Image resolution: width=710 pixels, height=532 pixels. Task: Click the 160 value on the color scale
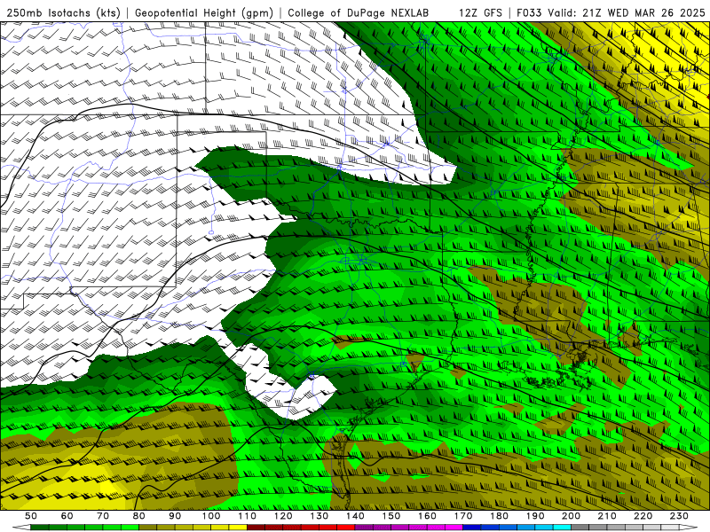coord(427,516)
